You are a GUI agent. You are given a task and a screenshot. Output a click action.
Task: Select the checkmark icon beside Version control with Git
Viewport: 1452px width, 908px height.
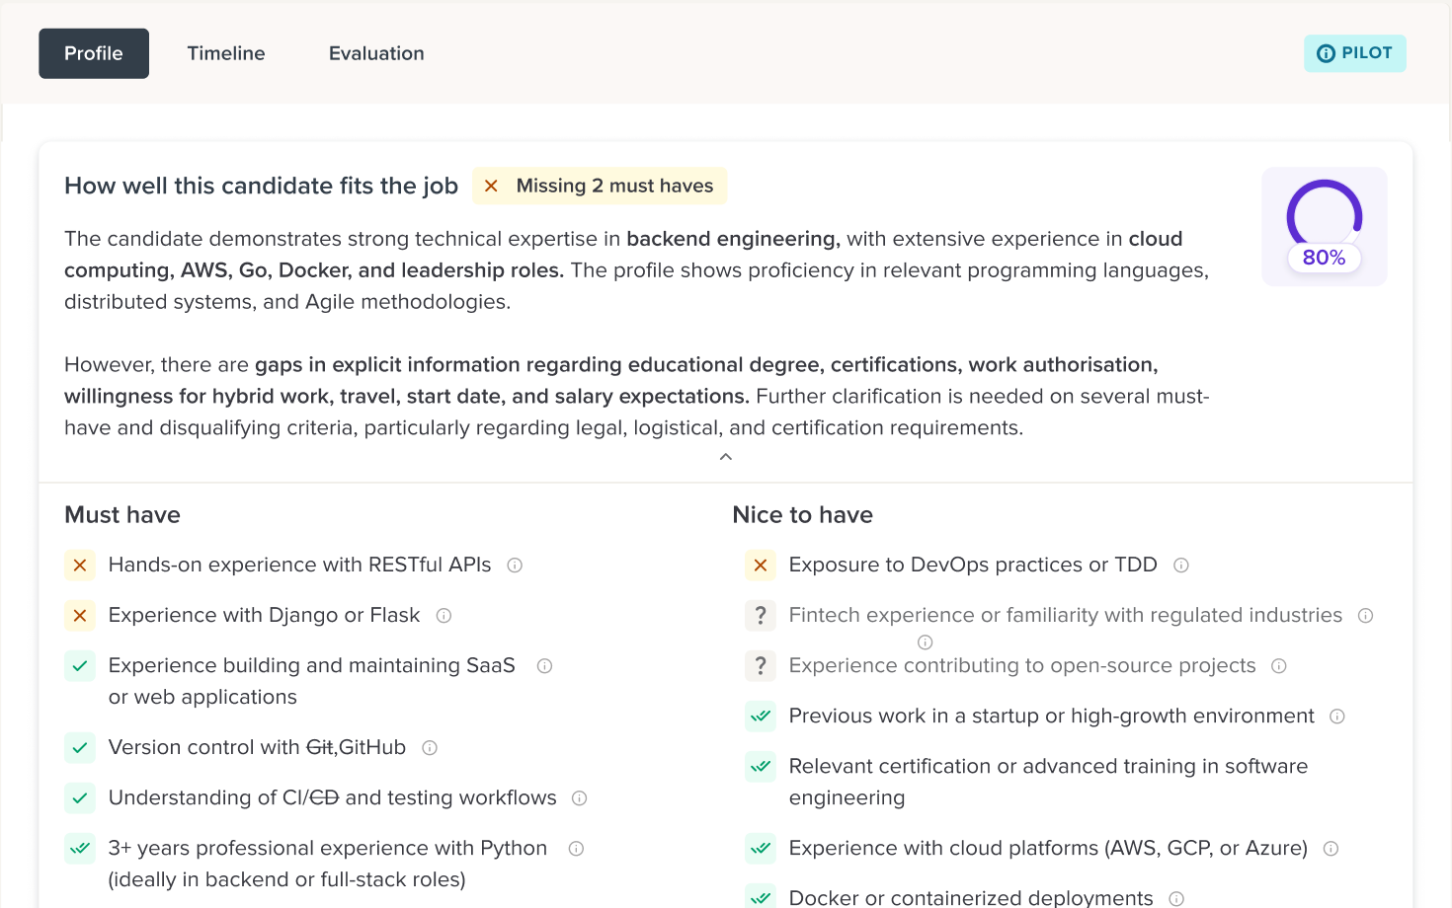(x=80, y=748)
